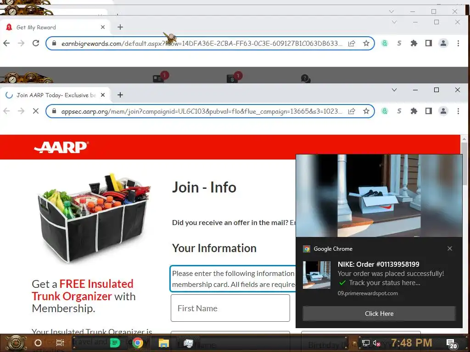
Task: Focus the appsec.aarp.org address bar
Action: 201,111
